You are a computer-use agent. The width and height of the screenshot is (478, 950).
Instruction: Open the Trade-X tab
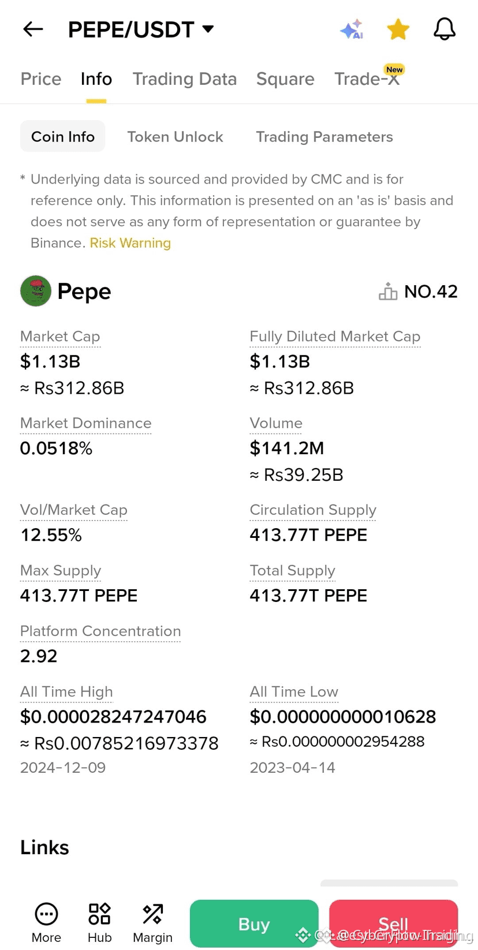367,78
